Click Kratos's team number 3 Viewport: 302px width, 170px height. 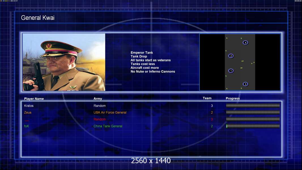tap(212, 106)
